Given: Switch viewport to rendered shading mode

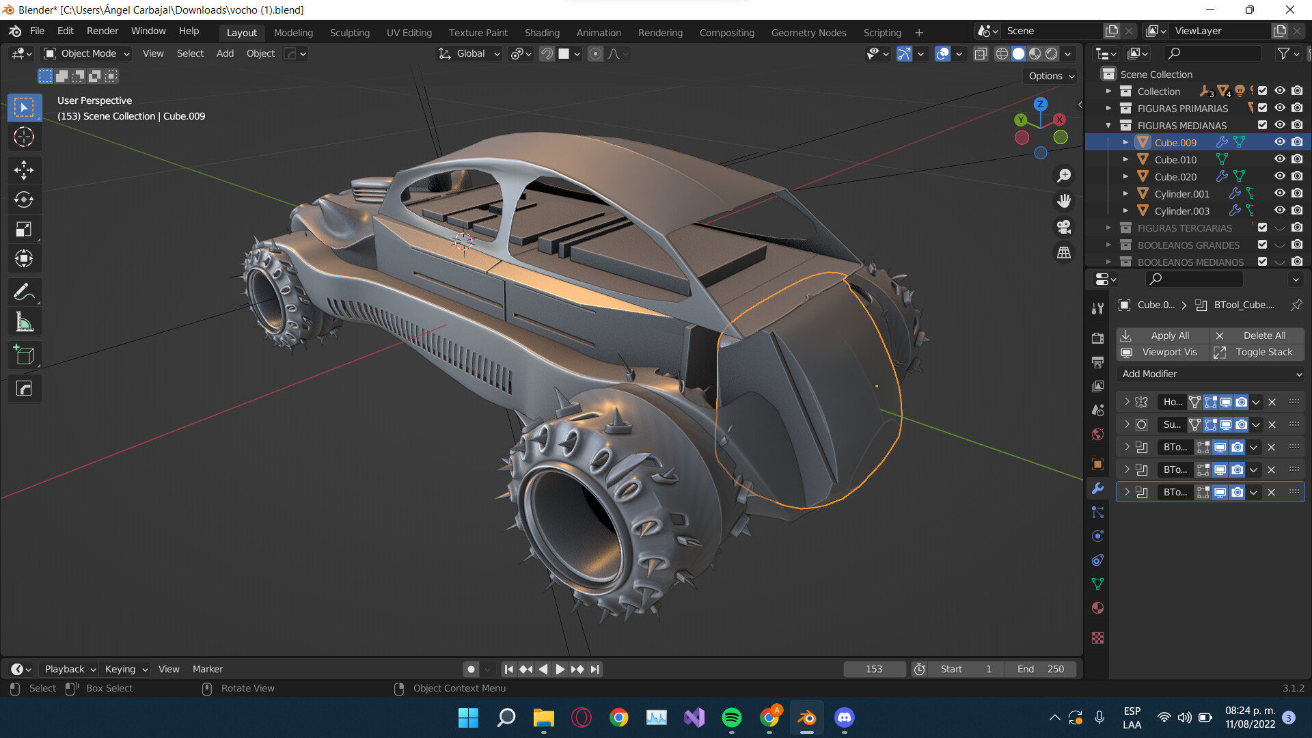Looking at the screenshot, I should point(1050,53).
